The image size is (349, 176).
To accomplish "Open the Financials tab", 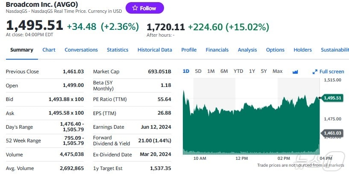I will coord(217,50).
